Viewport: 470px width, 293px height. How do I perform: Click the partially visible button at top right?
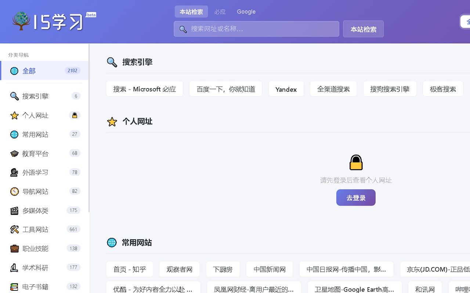(x=465, y=22)
